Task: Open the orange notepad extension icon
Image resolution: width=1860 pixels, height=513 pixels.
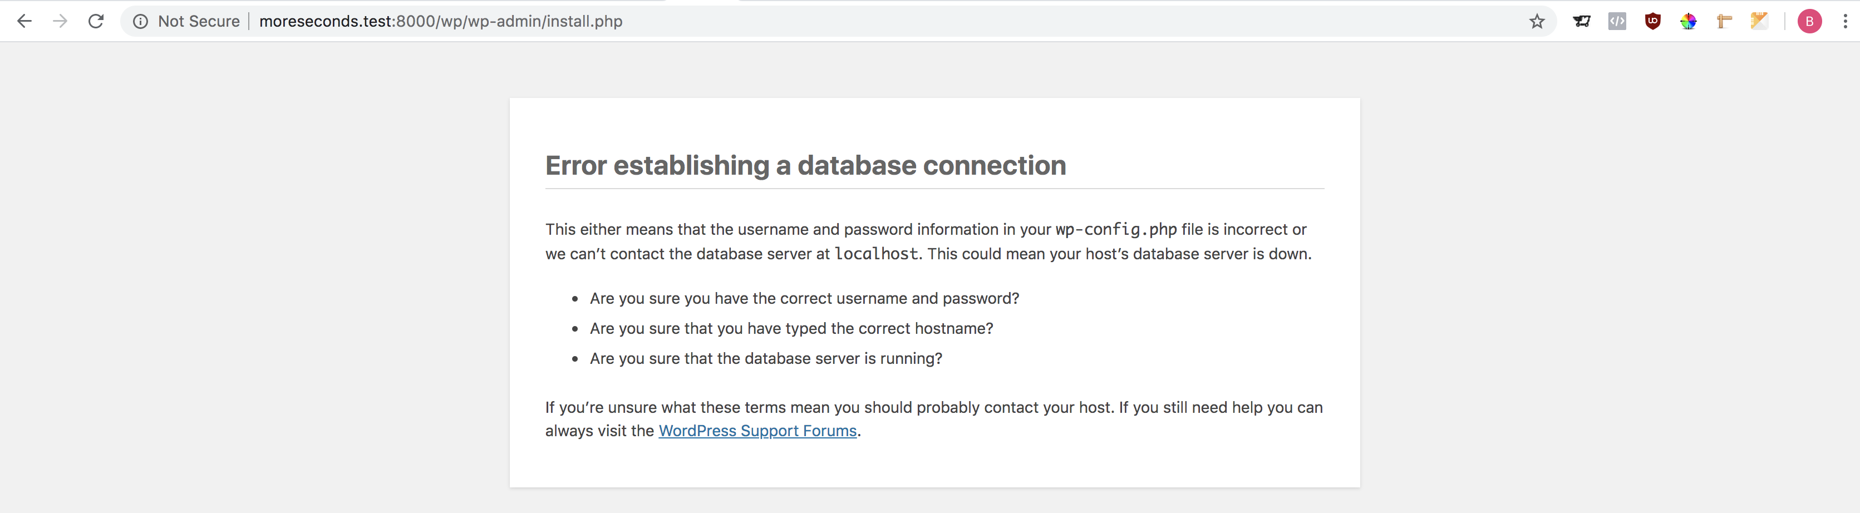Action: [x=1759, y=22]
